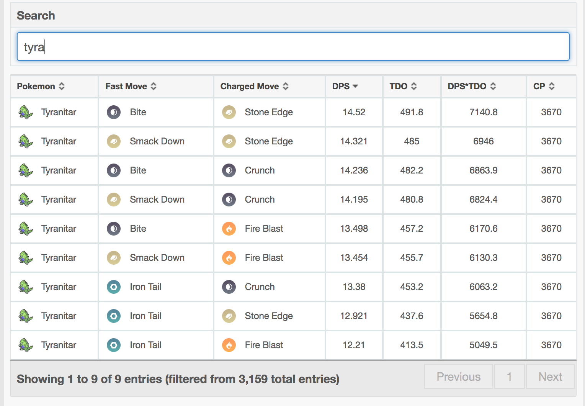Click the TDO value 482.2
The image size is (585, 406).
[x=412, y=170]
